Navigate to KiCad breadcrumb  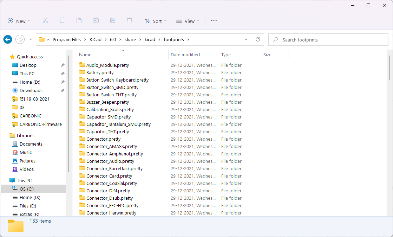(96, 40)
